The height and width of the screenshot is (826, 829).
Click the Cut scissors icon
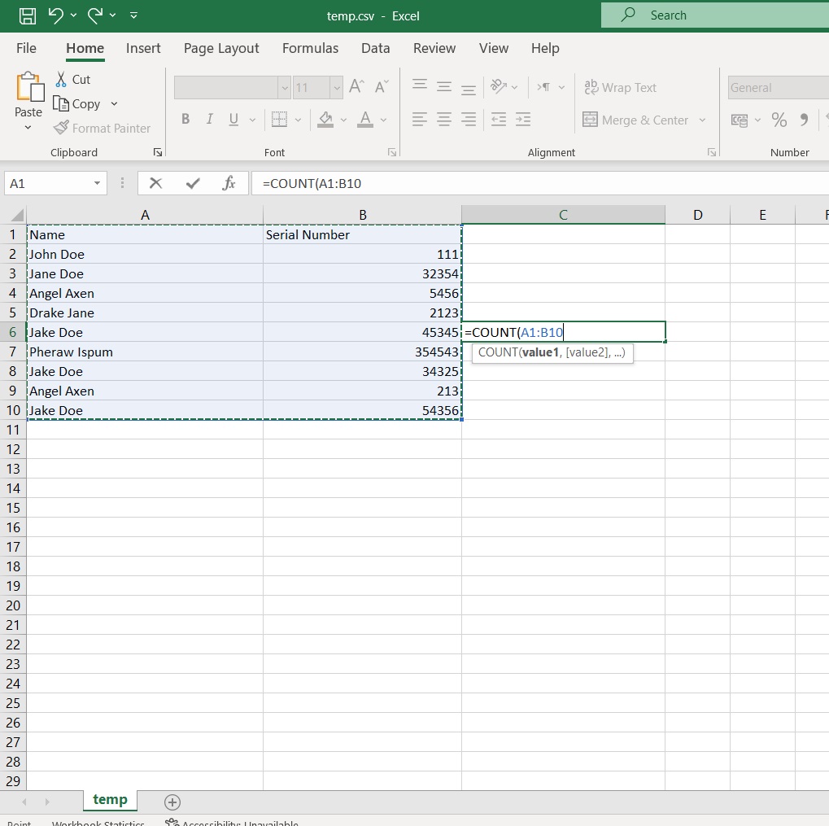pos(61,79)
